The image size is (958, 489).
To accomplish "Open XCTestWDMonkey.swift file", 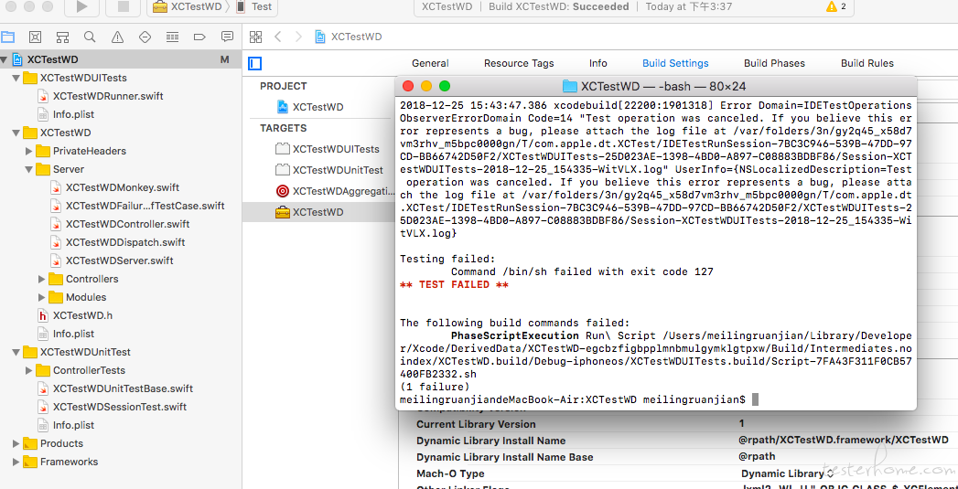I will pos(123,187).
